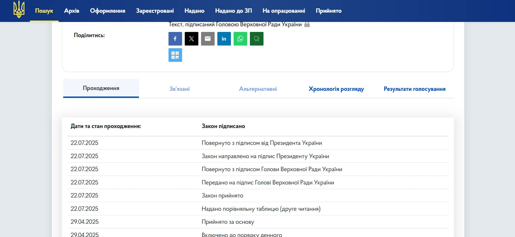The height and width of the screenshot is (237, 515).
Task: Share by email envelope icon
Action: click(x=208, y=39)
